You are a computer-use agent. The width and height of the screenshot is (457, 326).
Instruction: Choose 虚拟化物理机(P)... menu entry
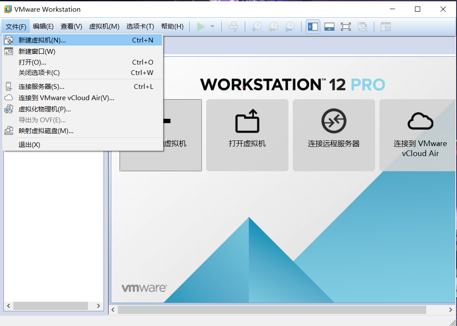point(82,109)
